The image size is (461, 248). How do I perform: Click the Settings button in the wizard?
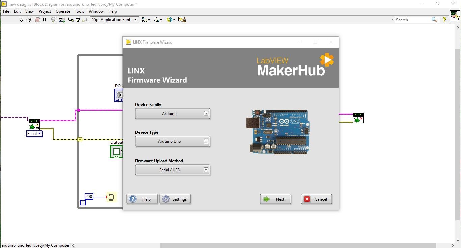tap(175, 199)
